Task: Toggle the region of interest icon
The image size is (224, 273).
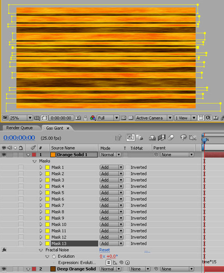Action: click(x=44, y=118)
